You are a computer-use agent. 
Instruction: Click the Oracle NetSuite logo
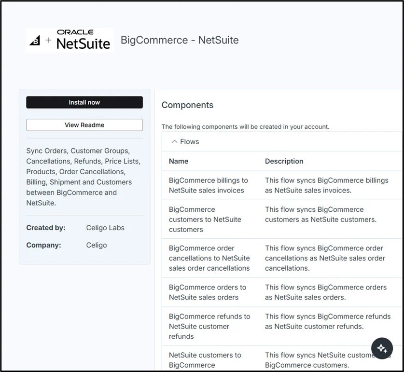pyautogui.click(x=83, y=40)
